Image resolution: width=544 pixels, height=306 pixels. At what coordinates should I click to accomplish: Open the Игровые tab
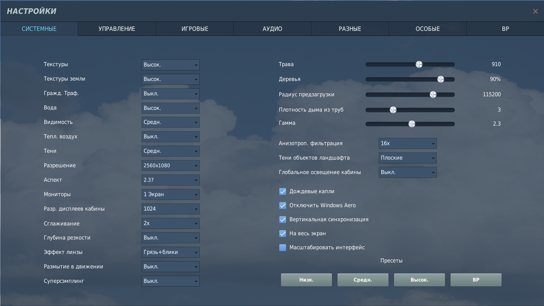195,29
